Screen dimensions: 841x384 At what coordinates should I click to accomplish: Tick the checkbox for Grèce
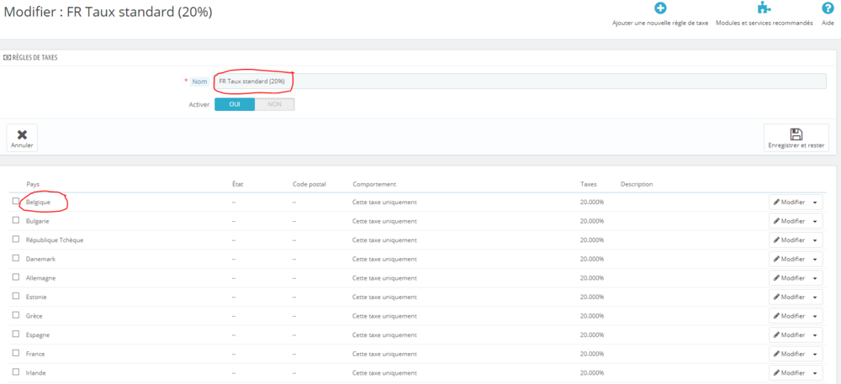[15, 315]
